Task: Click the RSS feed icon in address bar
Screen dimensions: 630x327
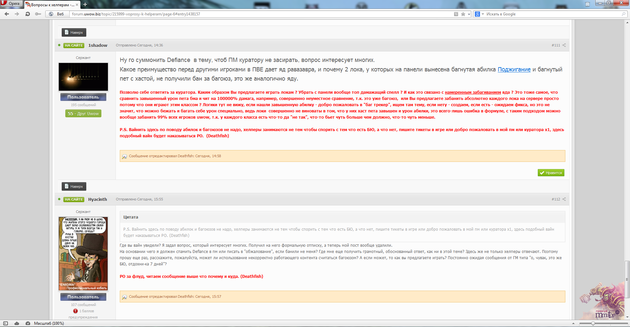Action: 456,14
